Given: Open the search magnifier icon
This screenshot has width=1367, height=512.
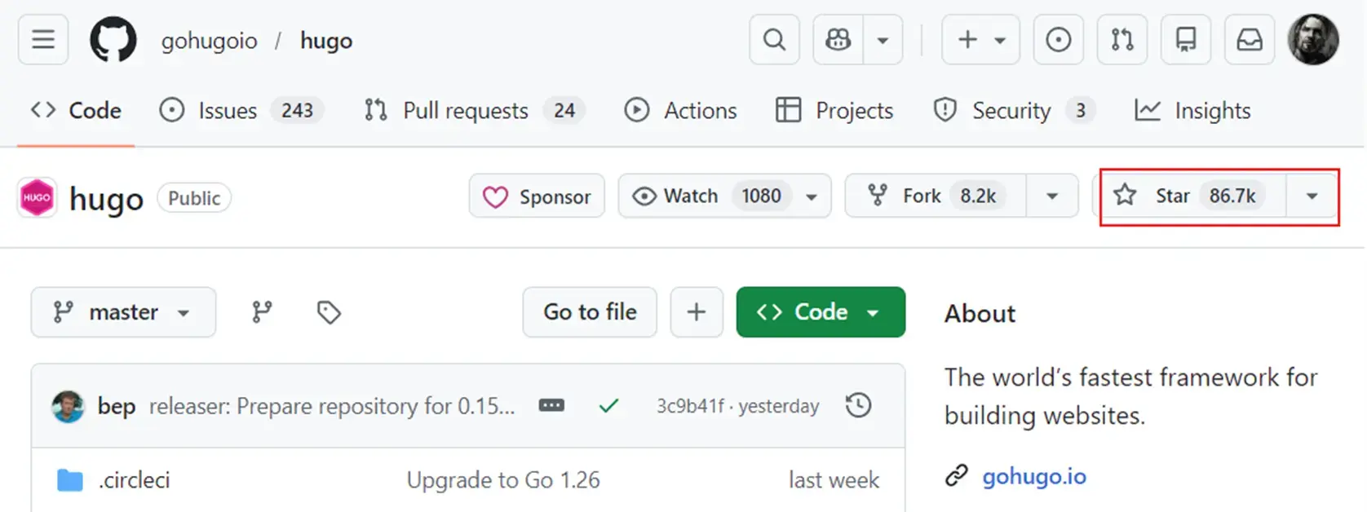Looking at the screenshot, I should click(x=774, y=39).
